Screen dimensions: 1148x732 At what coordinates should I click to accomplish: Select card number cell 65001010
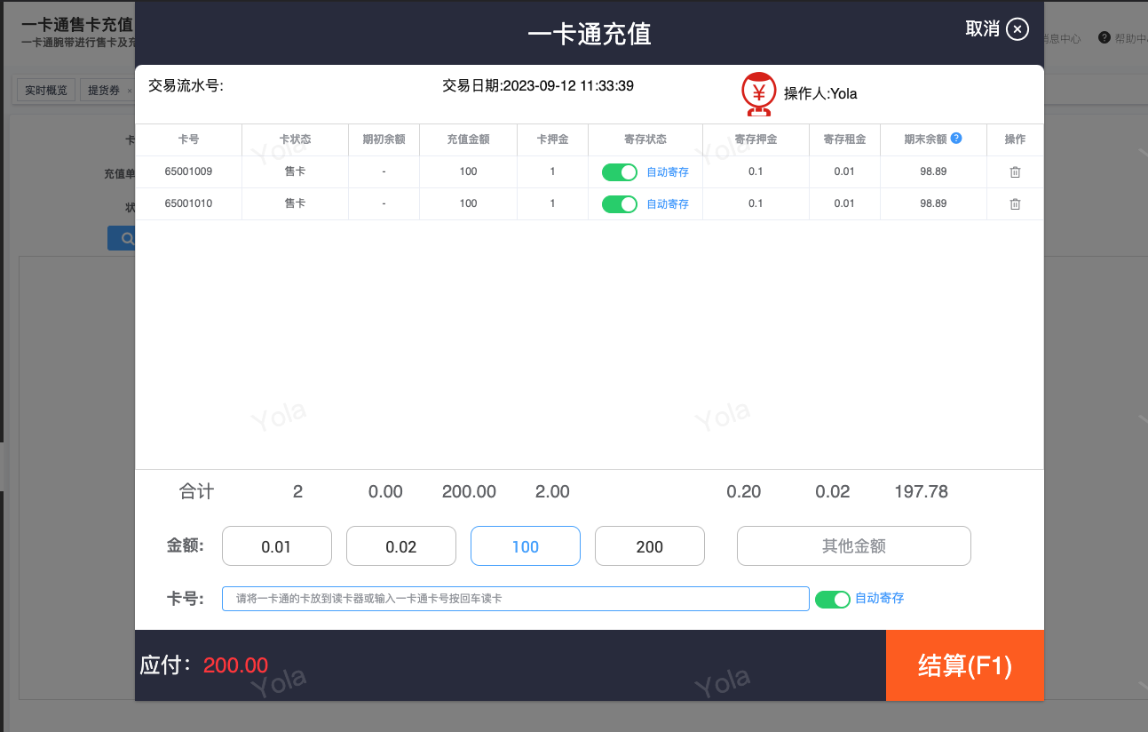188,203
